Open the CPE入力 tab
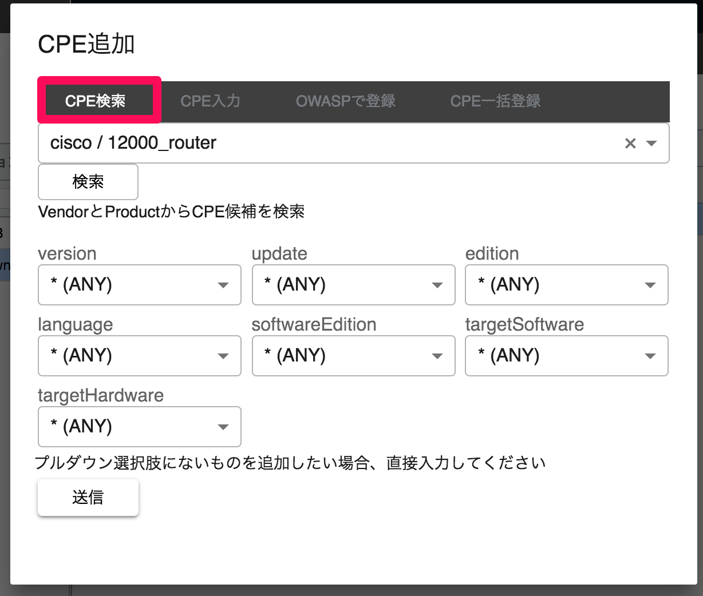This screenshot has width=703, height=596. (x=210, y=101)
